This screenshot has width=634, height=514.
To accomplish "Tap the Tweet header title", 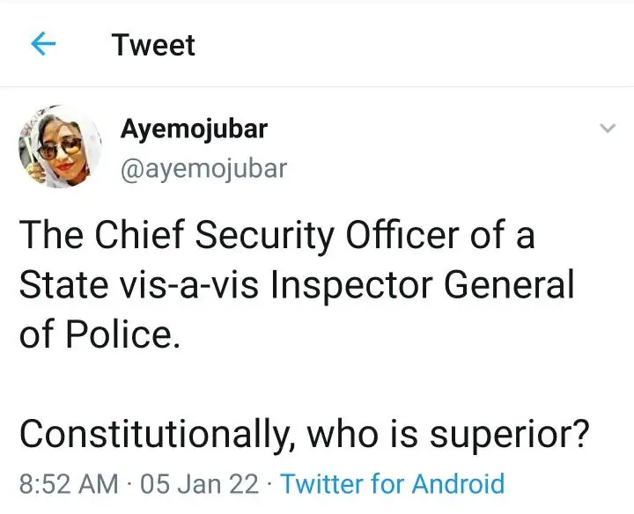I will [x=153, y=45].
